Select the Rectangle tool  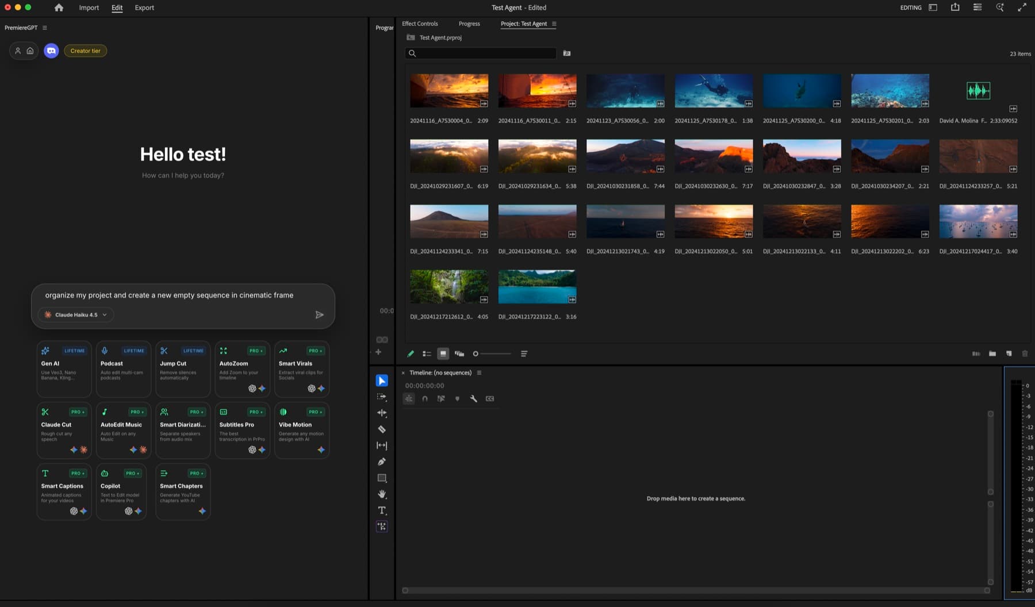tap(382, 478)
